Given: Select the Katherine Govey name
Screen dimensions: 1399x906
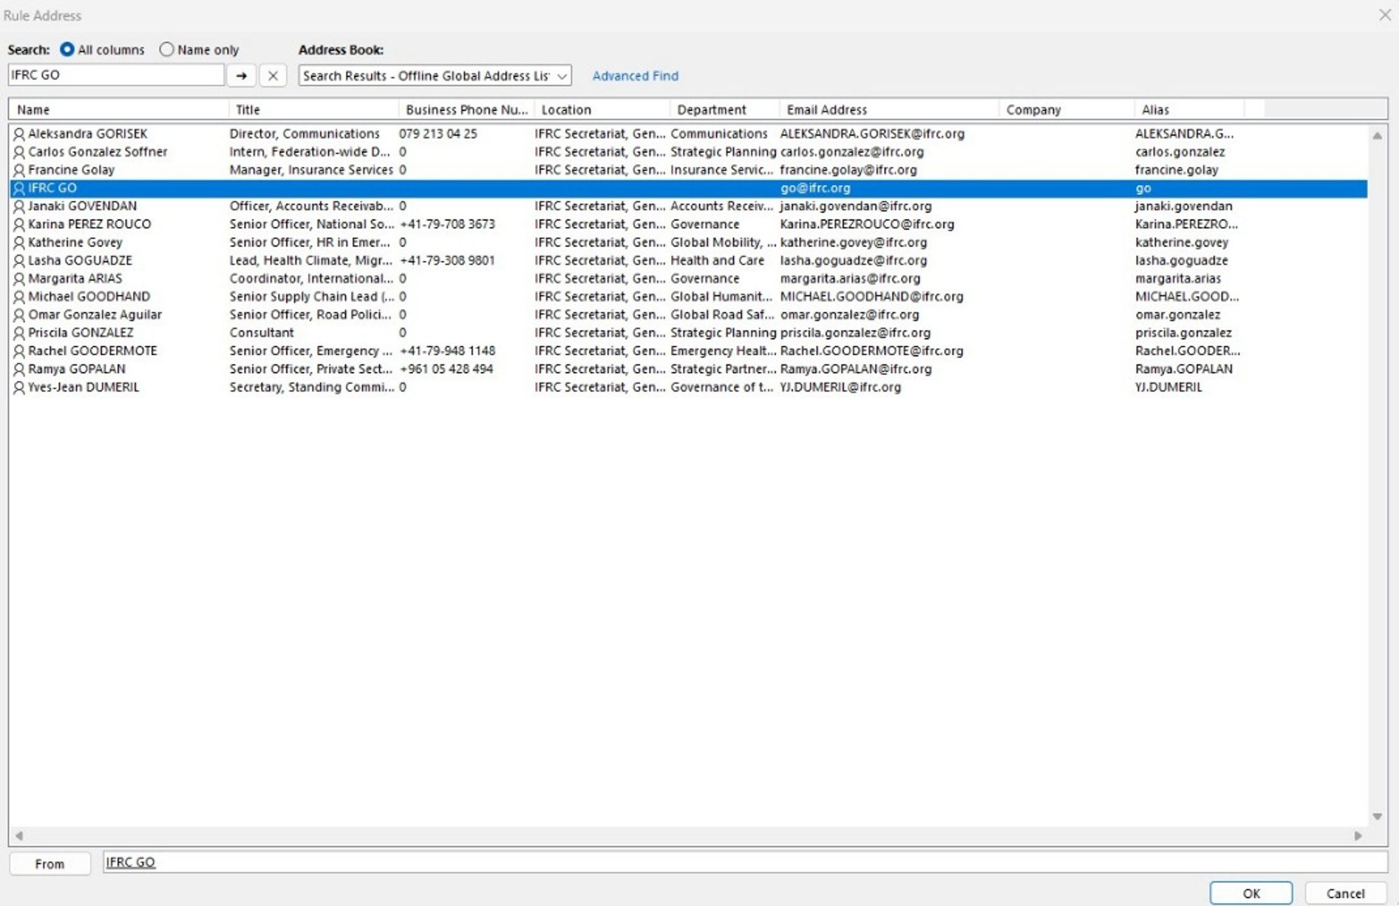Looking at the screenshot, I should 76,242.
